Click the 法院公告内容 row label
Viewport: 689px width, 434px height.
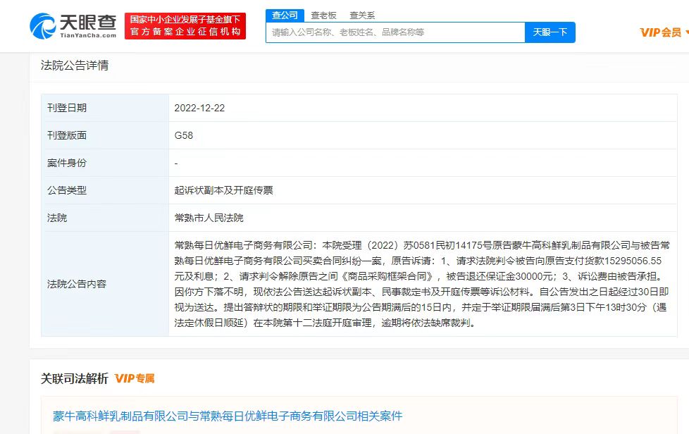point(77,284)
